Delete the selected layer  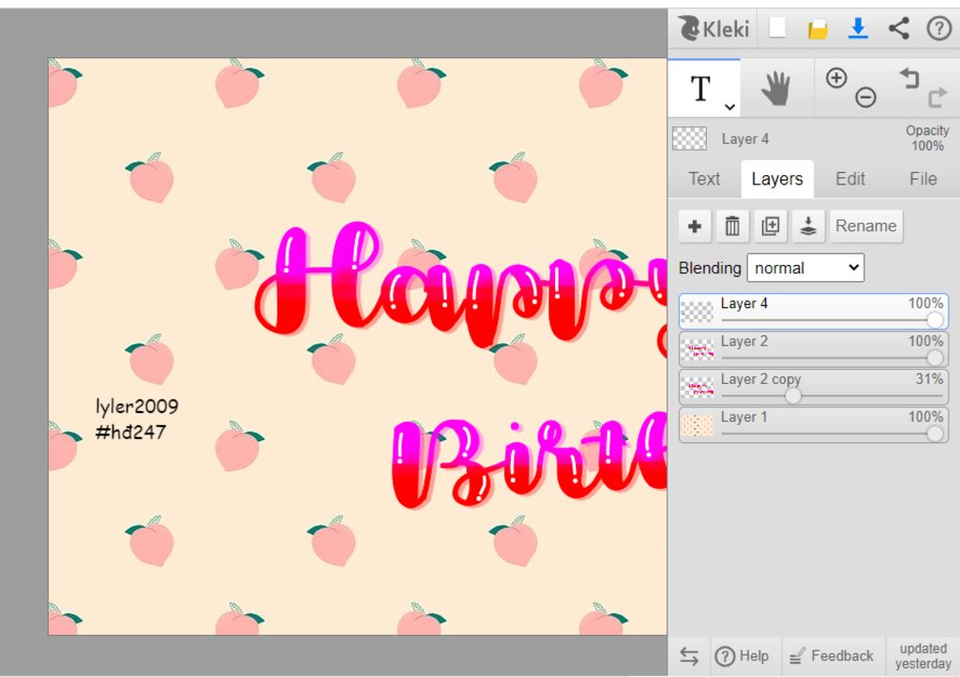(x=732, y=227)
